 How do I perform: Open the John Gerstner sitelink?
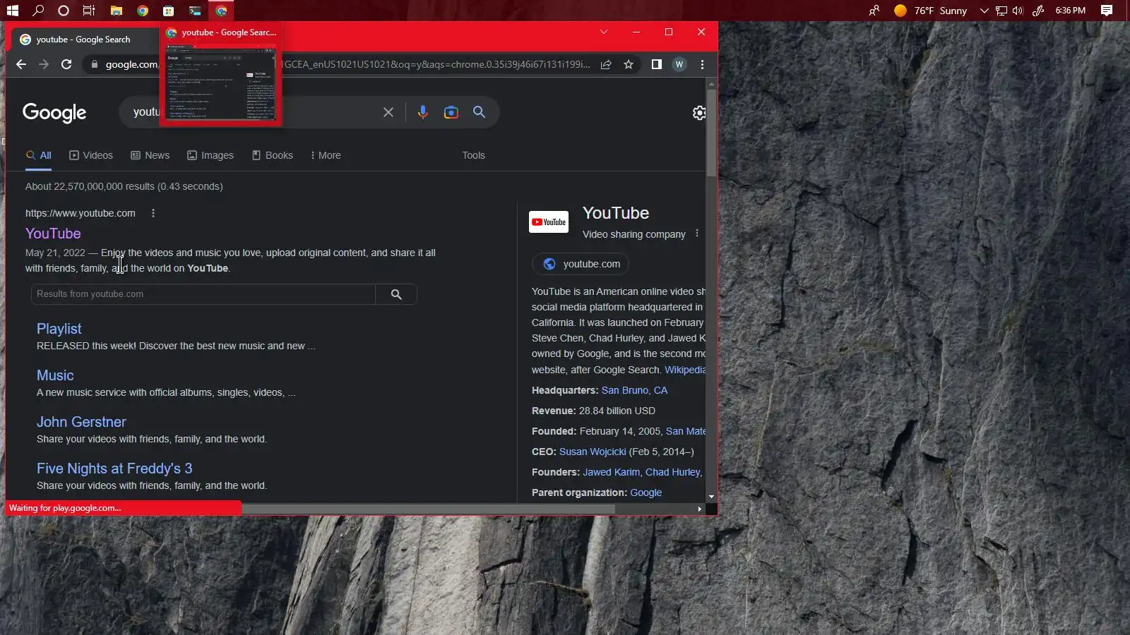pyautogui.click(x=81, y=422)
